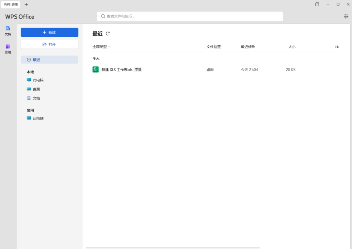Click the blue 新建 button
Viewport: 352px width, 249px height.
[49, 32]
